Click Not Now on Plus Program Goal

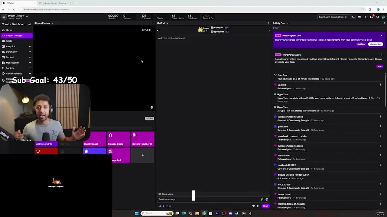pyautogui.click(x=361, y=44)
